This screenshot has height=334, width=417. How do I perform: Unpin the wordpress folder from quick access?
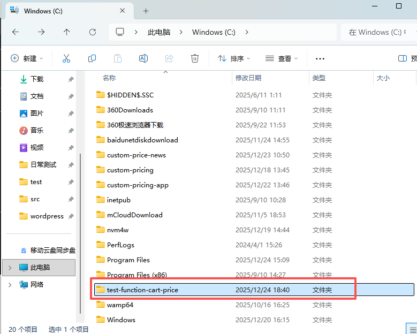click(71, 216)
